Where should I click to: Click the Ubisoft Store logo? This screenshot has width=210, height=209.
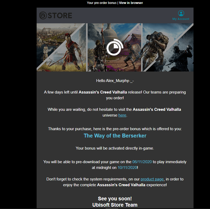[56, 15]
